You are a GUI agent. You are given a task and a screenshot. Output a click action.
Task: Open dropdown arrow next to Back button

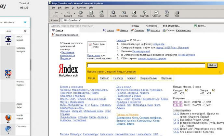click(x=62, y=14)
